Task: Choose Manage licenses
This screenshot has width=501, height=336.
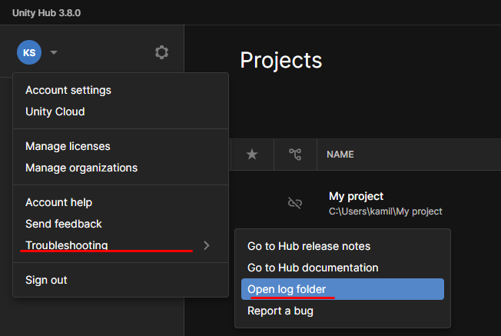Action: (68, 146)
